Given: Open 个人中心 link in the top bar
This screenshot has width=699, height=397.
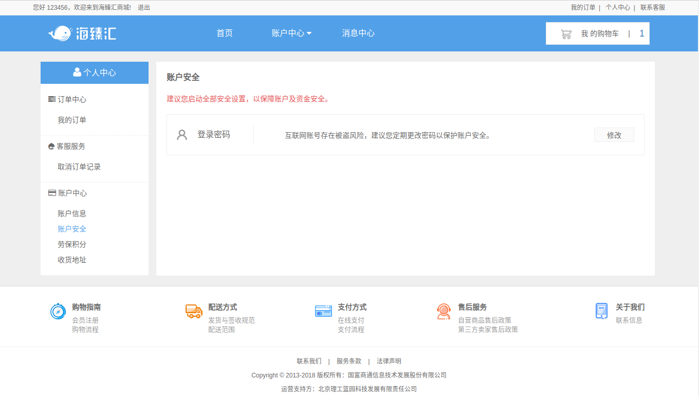Looking at the screenshot, I should tap(618, 8).
